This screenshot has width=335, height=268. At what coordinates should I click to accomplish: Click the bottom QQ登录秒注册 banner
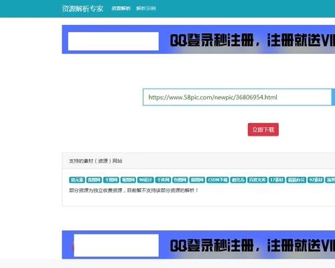[x=198, y=244]
